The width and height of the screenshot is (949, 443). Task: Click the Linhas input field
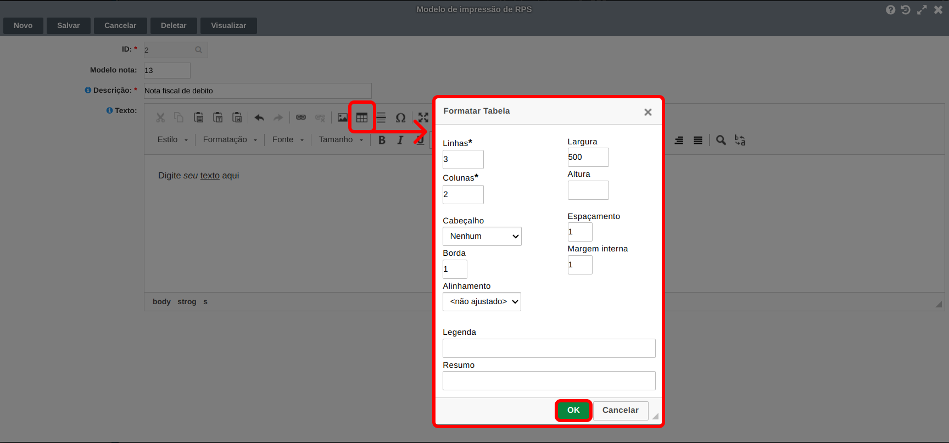463,159
